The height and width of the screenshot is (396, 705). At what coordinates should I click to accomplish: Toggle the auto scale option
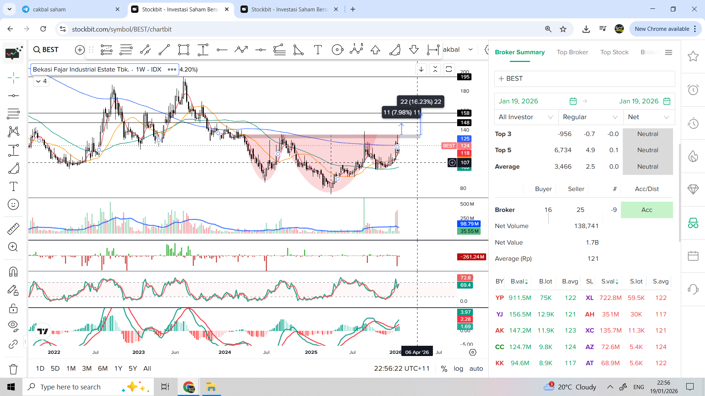coord(476,368)
